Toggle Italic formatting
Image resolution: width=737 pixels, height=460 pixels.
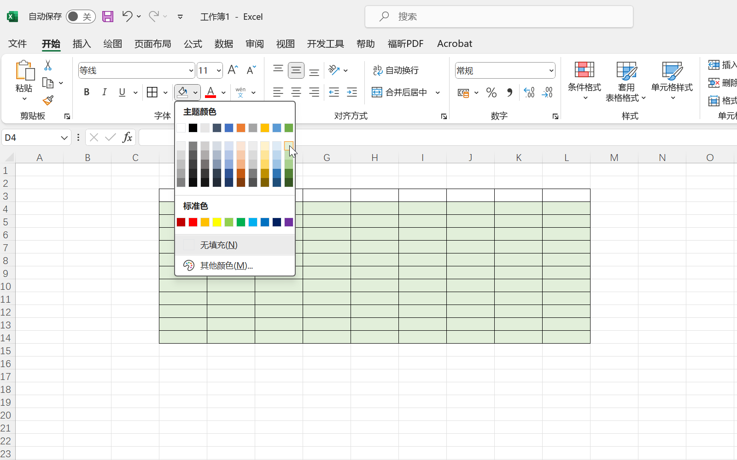(105, 92)
